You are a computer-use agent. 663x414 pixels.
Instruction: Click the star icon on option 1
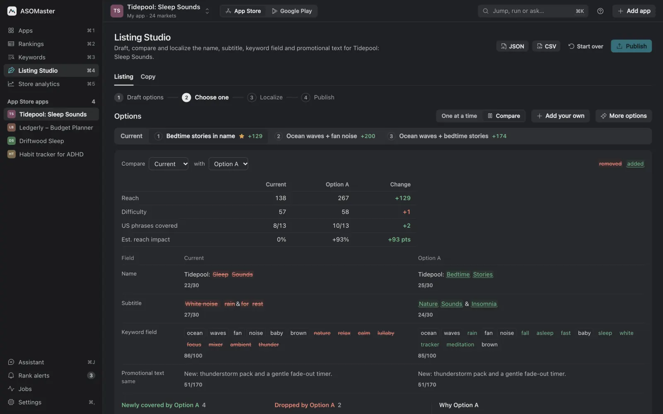242,136
